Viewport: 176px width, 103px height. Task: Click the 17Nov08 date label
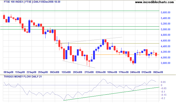click(124, 72)
